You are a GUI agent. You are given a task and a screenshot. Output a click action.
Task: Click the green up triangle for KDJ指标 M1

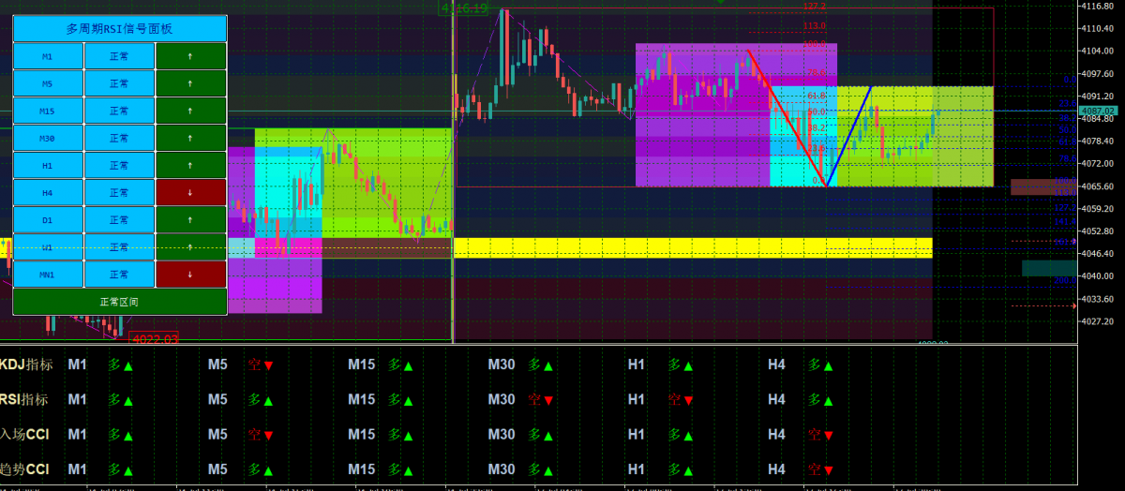(128, 366)
